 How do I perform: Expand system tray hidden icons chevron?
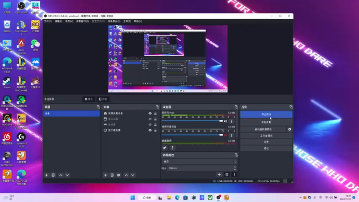300,198
